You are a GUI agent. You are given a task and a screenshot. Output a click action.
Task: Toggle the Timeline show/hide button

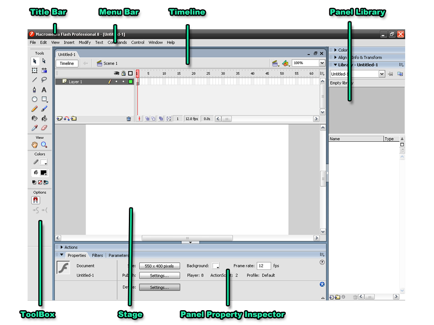(67, 63)
